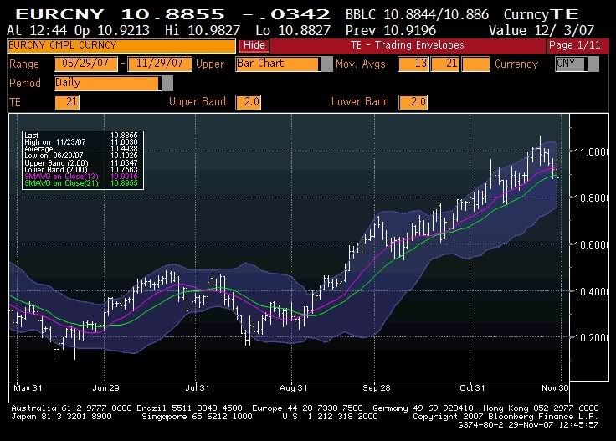Click the Hide button
Screen dimensions: 616x441
click(254, 45)
